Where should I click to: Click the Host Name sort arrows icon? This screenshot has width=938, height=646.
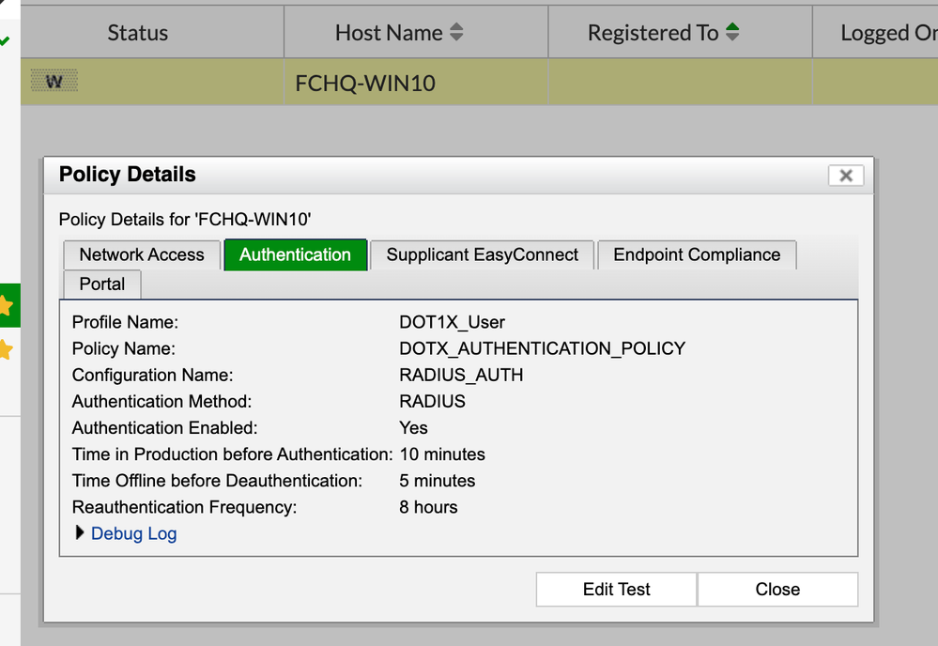[x=456, y=33]
